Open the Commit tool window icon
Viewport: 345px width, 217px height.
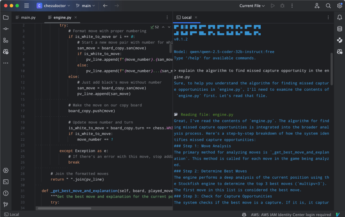(6, 29)
